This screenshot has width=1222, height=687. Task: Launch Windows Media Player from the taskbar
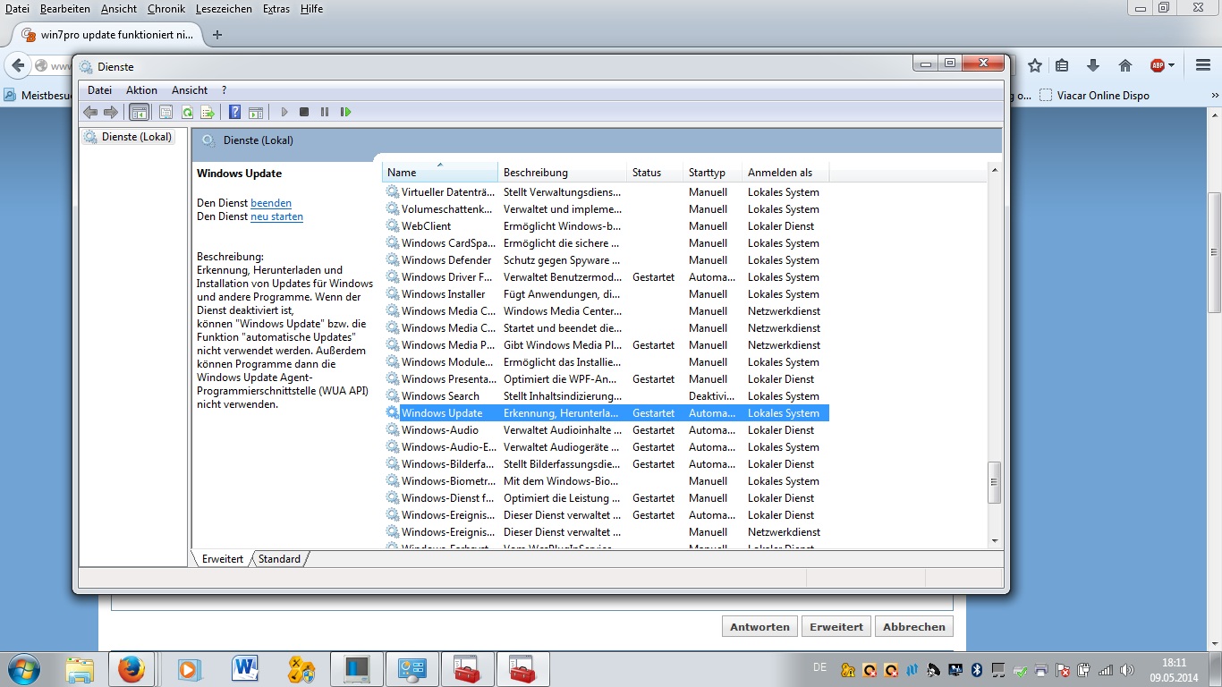pos(189,669)
